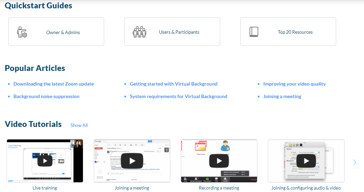
Task: Click the Live training video caption
Action: click(45, 188)
